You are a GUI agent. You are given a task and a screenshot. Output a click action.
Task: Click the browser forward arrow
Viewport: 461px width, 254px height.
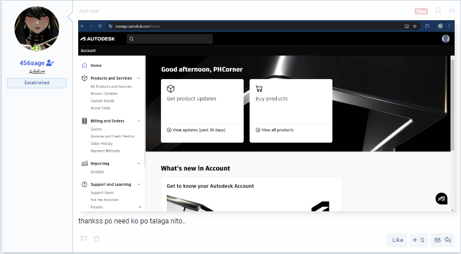coord(91,26)
